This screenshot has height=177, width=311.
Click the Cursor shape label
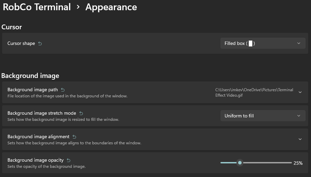[x=21, y=44]
